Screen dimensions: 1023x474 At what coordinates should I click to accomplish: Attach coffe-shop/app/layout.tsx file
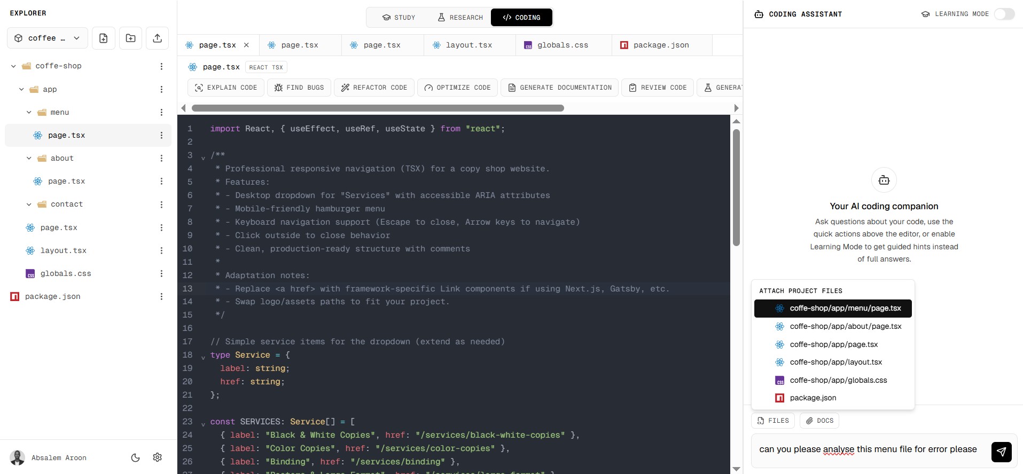tap(833, 362)
